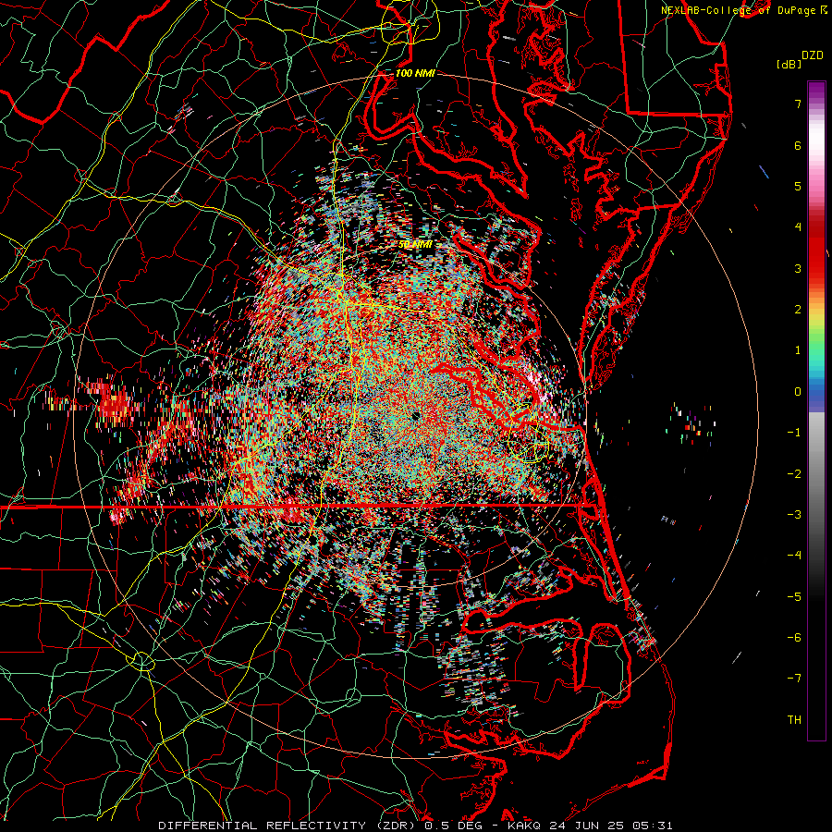The height and width of the screenshot is (832, 832).
Task: Click the 50 NMI range ring label
Action: [415, 245]
